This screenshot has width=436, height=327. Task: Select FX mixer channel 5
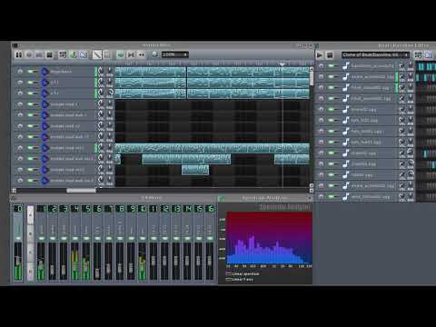(86, 209)
